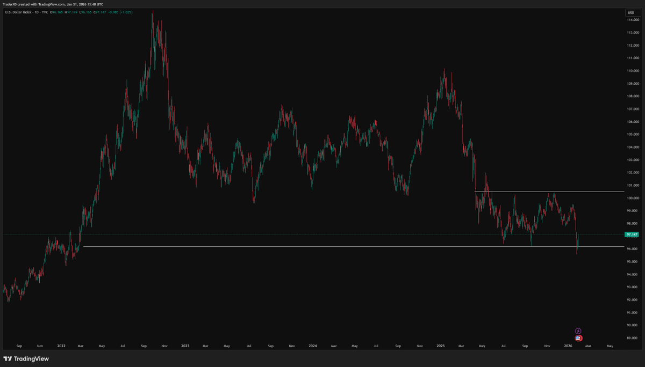This screenshot has width=645, height=367.
Task: Click the open value O96.165
Action: [x=56, y=12]
